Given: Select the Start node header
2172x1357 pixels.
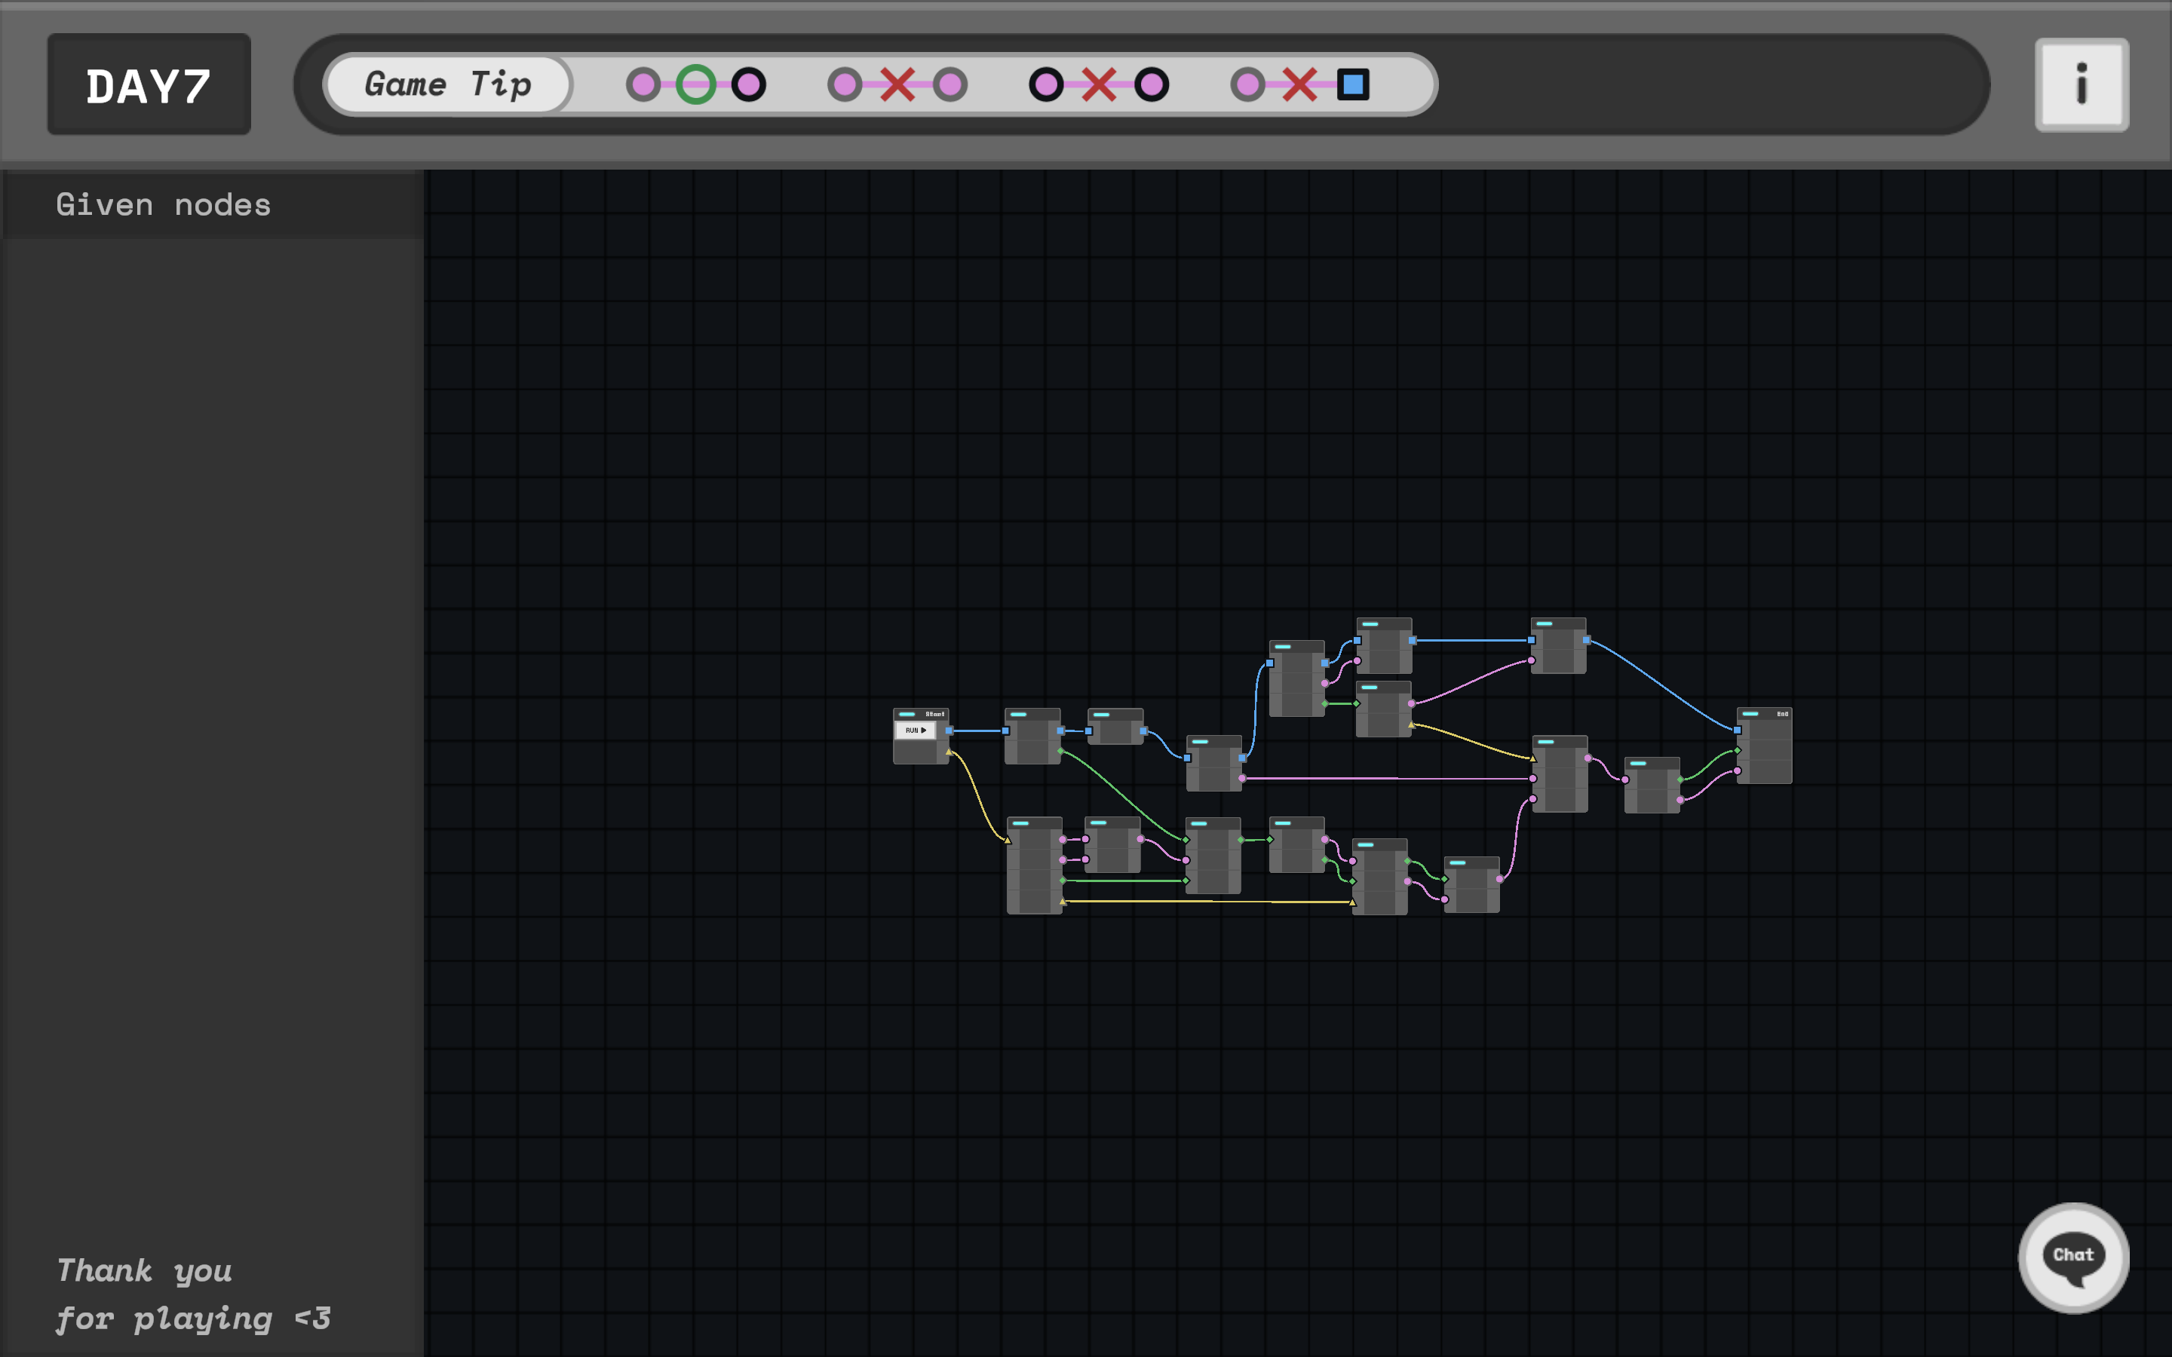Looking at the screenshot, I should pyautogui.click(x=920, y=715).
